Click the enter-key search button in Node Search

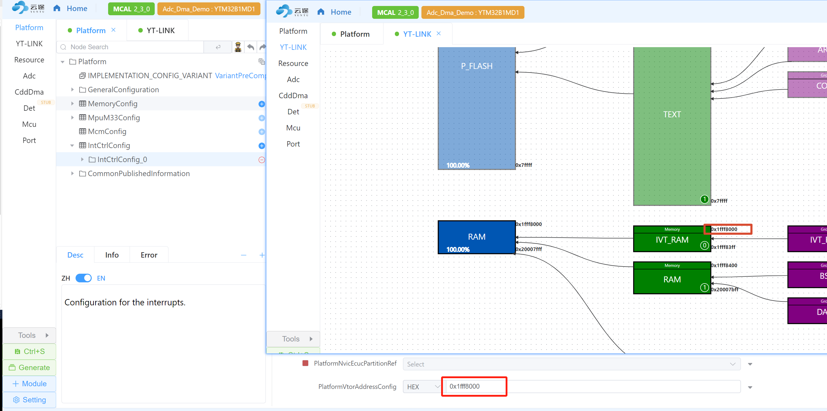coord(218,47)
